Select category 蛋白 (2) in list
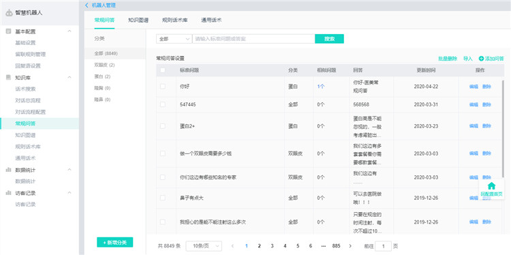 pos(102,76)
